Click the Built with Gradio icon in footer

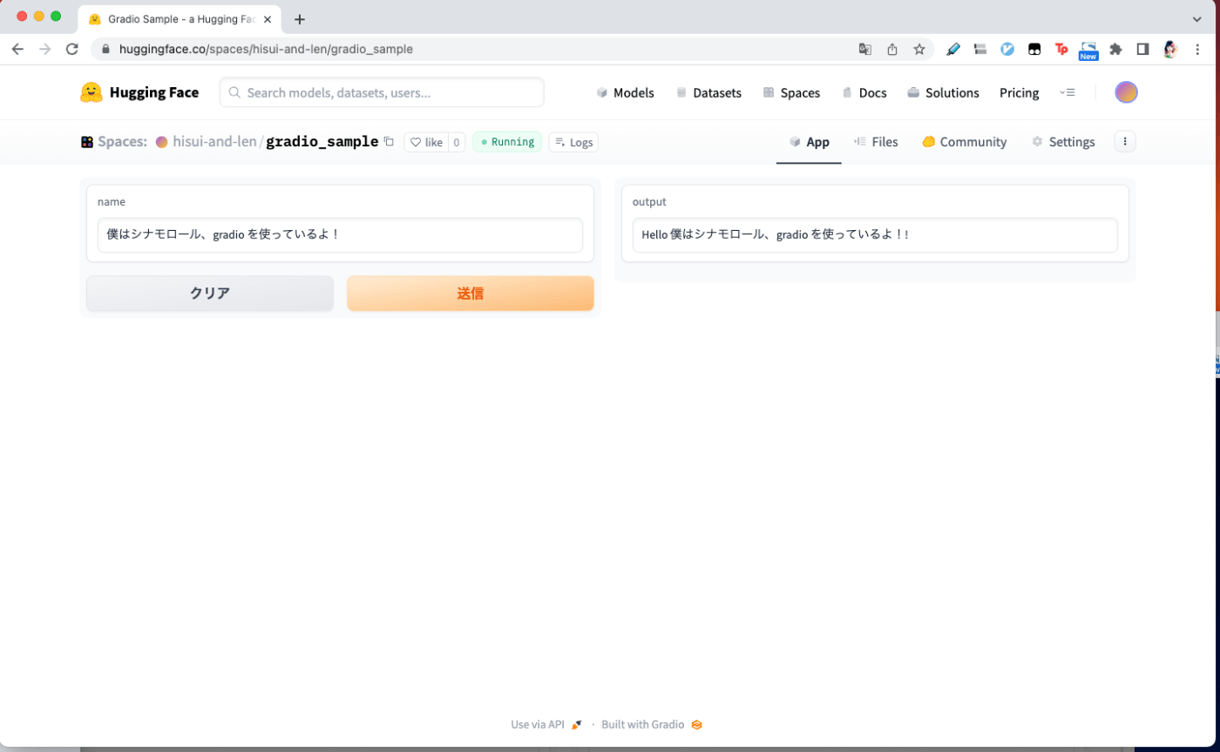(x=695, y=724)
